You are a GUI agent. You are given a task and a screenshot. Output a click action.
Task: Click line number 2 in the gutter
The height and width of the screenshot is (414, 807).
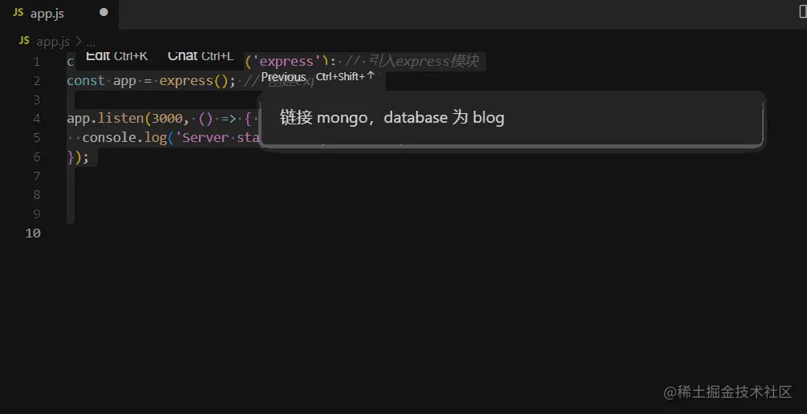pyautogui.click(x=37, y=81)
